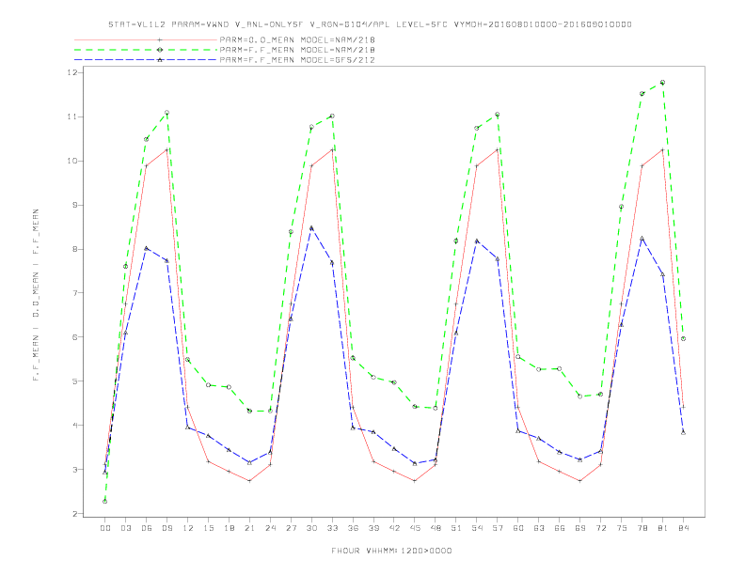Click x-axis forecast hour label 60
Viewport: 745px width, 575px height.
518,528
